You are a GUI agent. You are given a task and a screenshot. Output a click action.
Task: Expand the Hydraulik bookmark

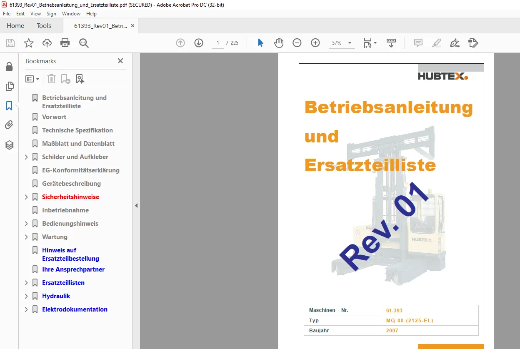[x=26, y=296]
